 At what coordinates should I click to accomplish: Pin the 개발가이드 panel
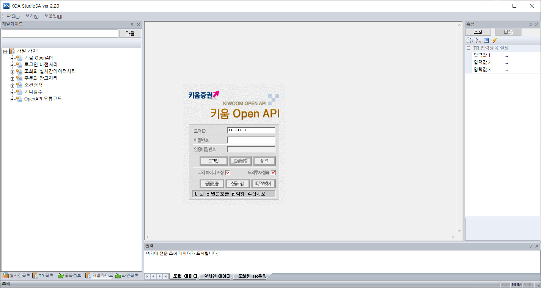[x=132, y=24]
